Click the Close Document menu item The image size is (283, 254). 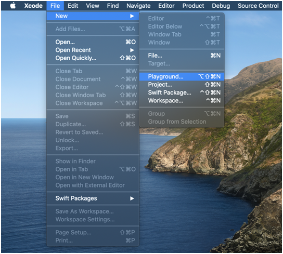[93, 79]
